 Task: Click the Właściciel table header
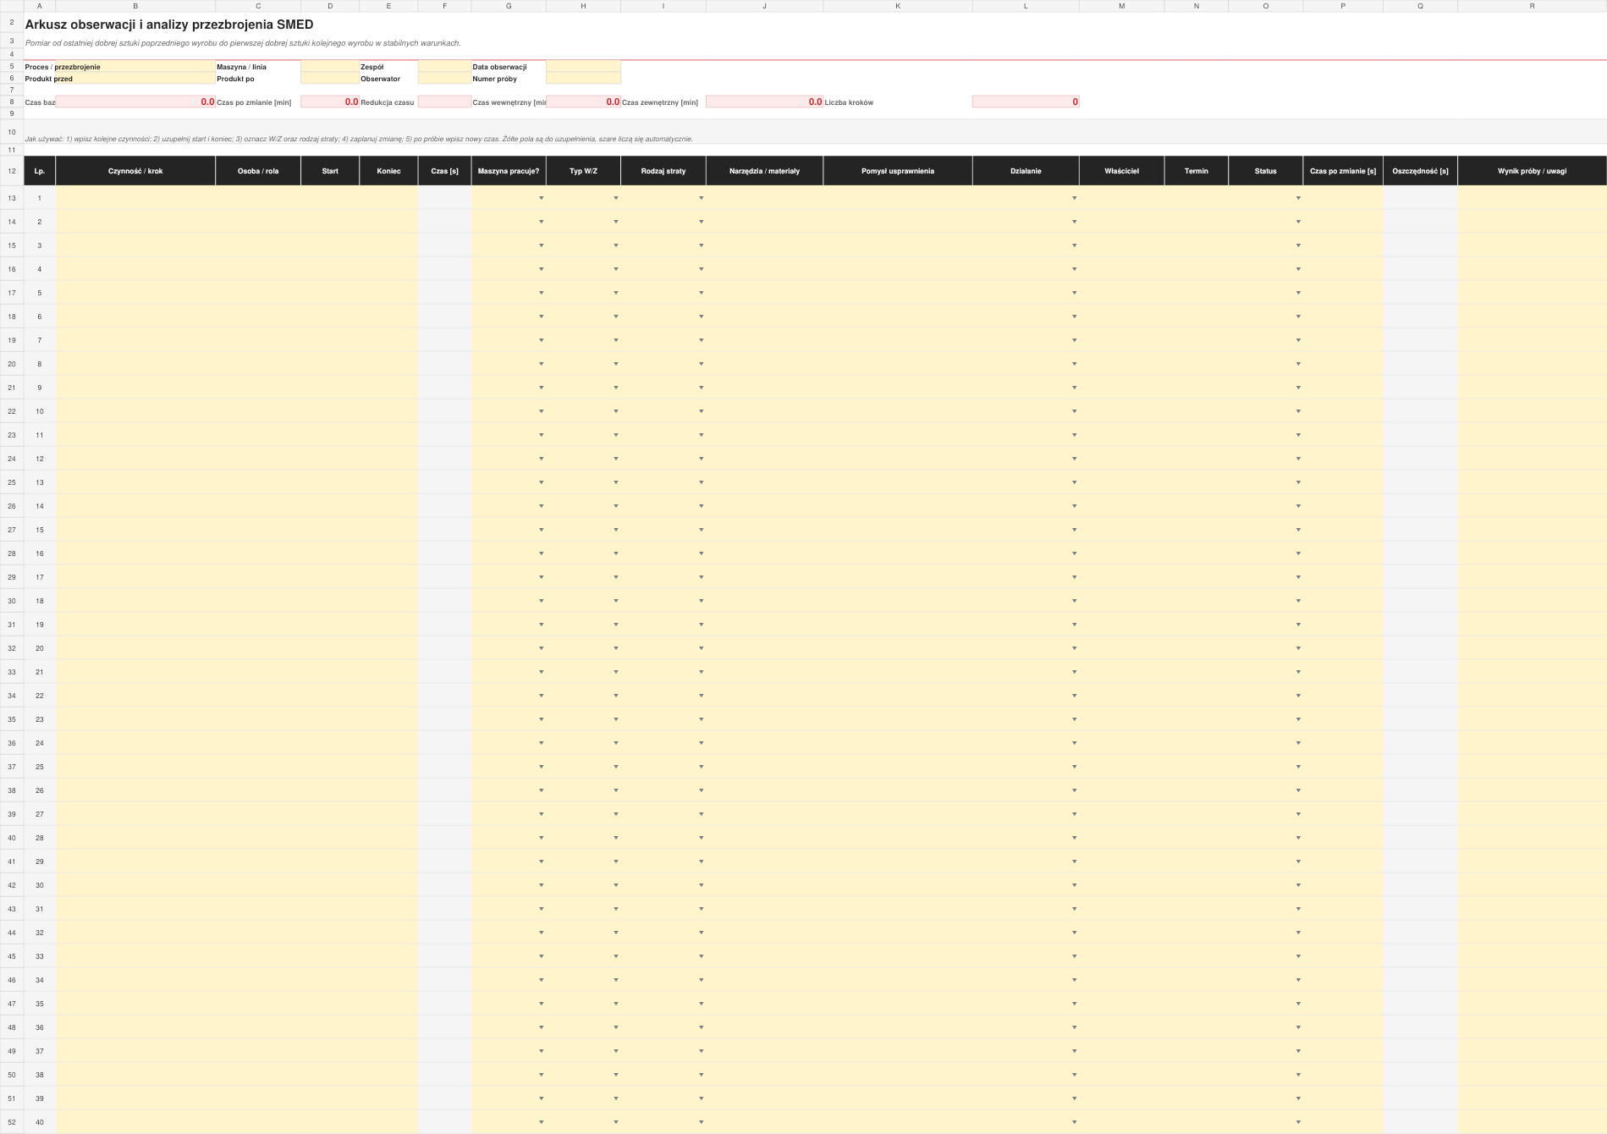[x=1121, y=171]
